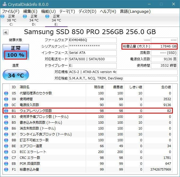Click status orb in row B3 使用済予備ブロック数

(6, 117)
